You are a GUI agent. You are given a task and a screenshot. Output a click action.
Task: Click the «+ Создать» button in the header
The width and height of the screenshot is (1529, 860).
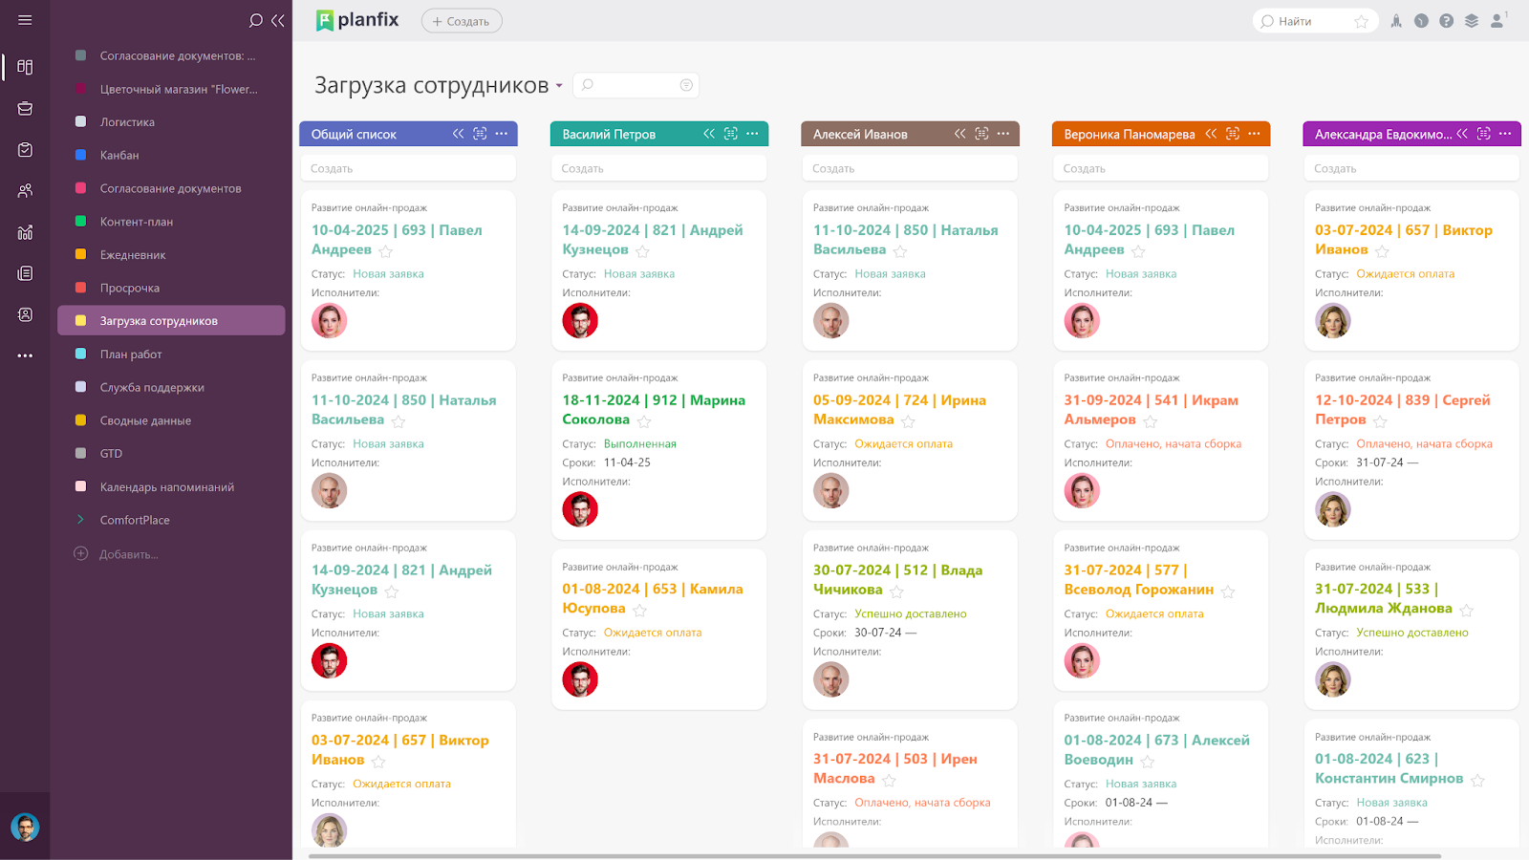pos(462,20)
